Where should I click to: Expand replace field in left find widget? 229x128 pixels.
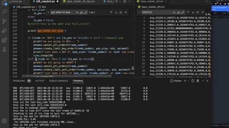[49, 12]
